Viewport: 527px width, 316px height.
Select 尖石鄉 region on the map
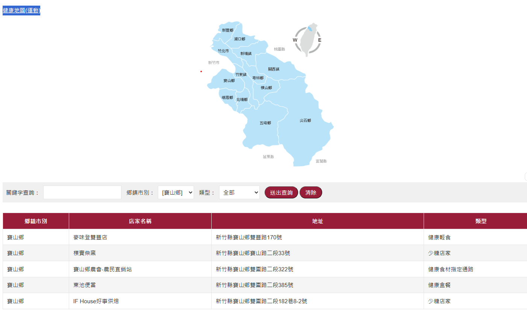click(x=305, y=121)
